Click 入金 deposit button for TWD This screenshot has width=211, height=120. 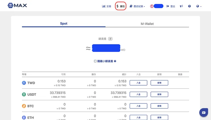click(139, 83)
